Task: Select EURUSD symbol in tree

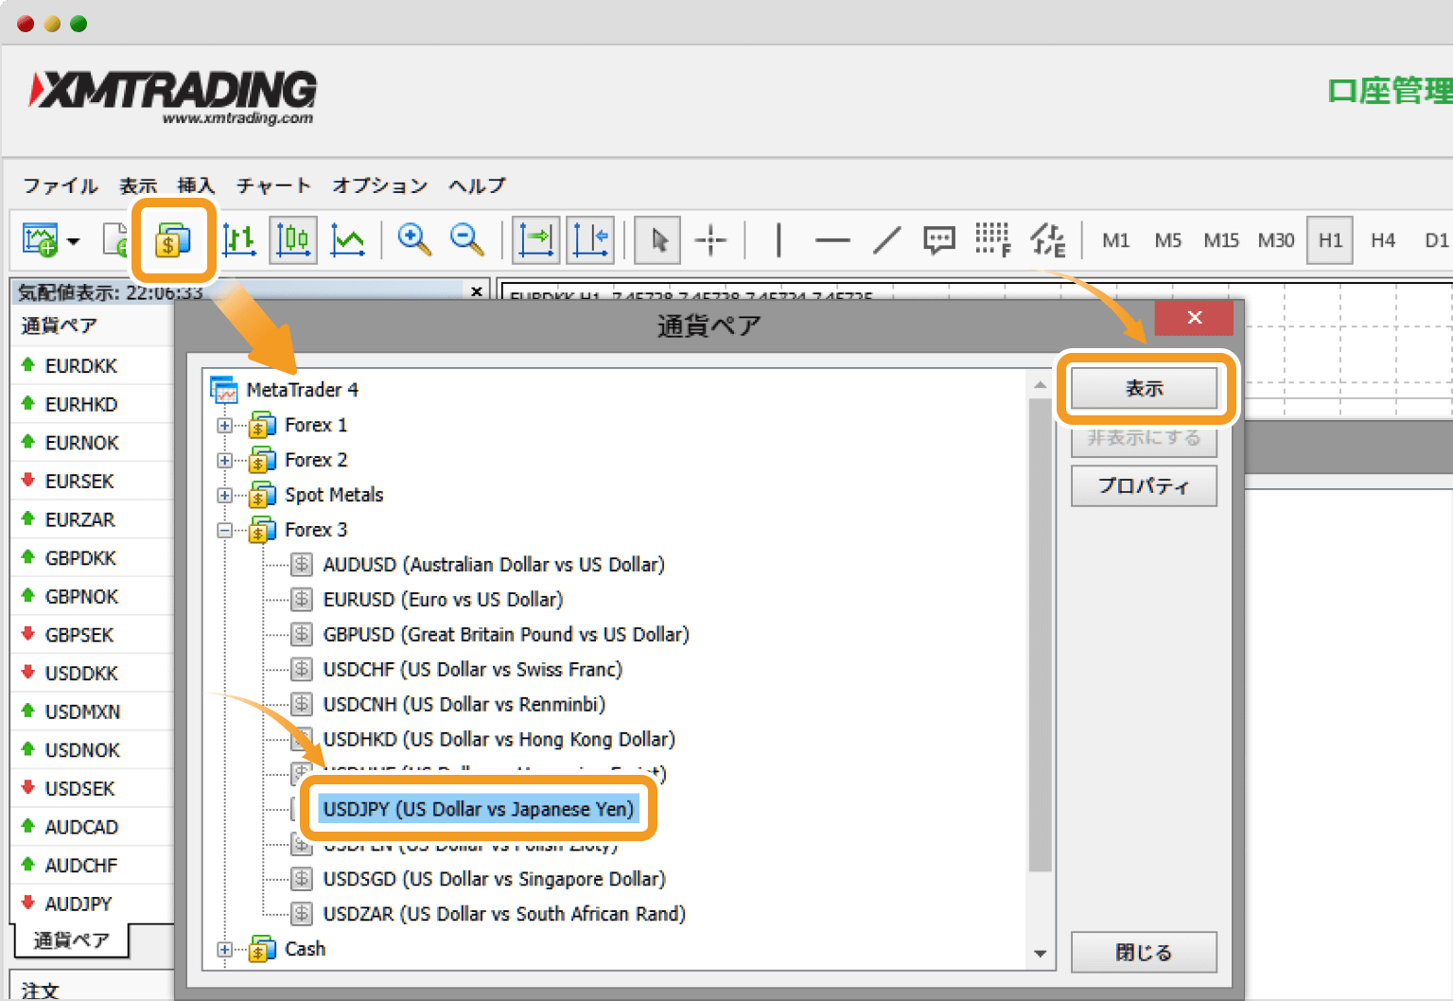Action: (443, 600)
